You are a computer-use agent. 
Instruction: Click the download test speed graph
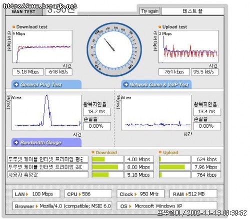(x=42, y=46)
